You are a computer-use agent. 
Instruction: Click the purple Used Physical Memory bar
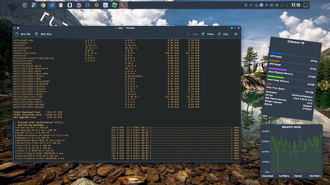coord(277,69)
